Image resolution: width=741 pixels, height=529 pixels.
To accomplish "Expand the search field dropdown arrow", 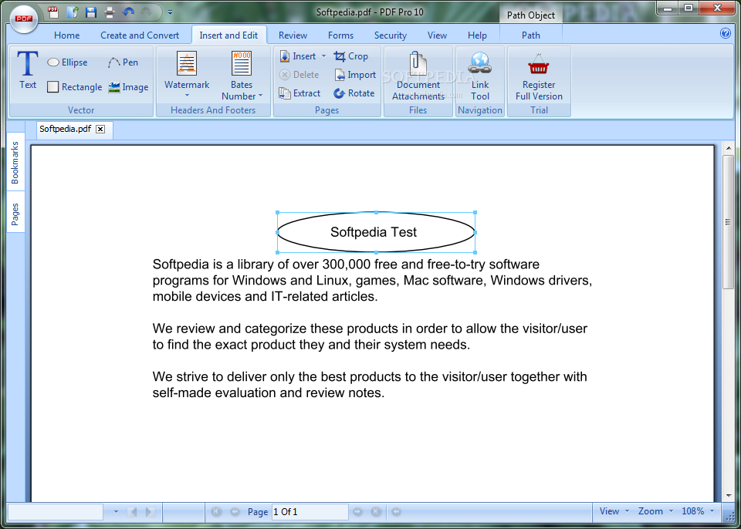I will (x=116, y=511).
